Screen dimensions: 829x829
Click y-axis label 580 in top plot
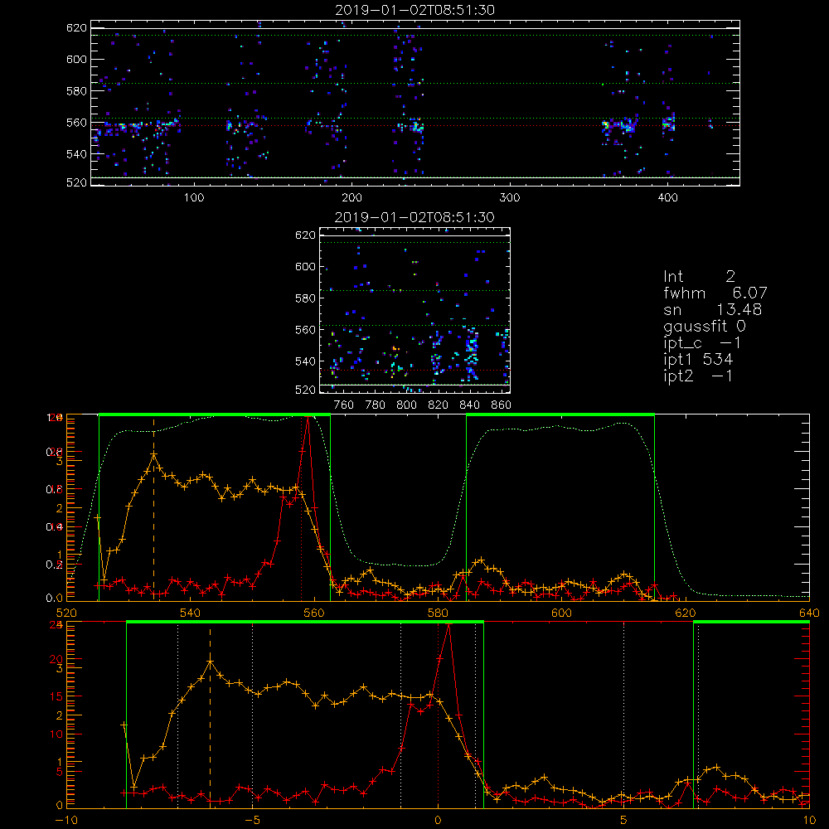pyautogui.click(x=76, y=91)
